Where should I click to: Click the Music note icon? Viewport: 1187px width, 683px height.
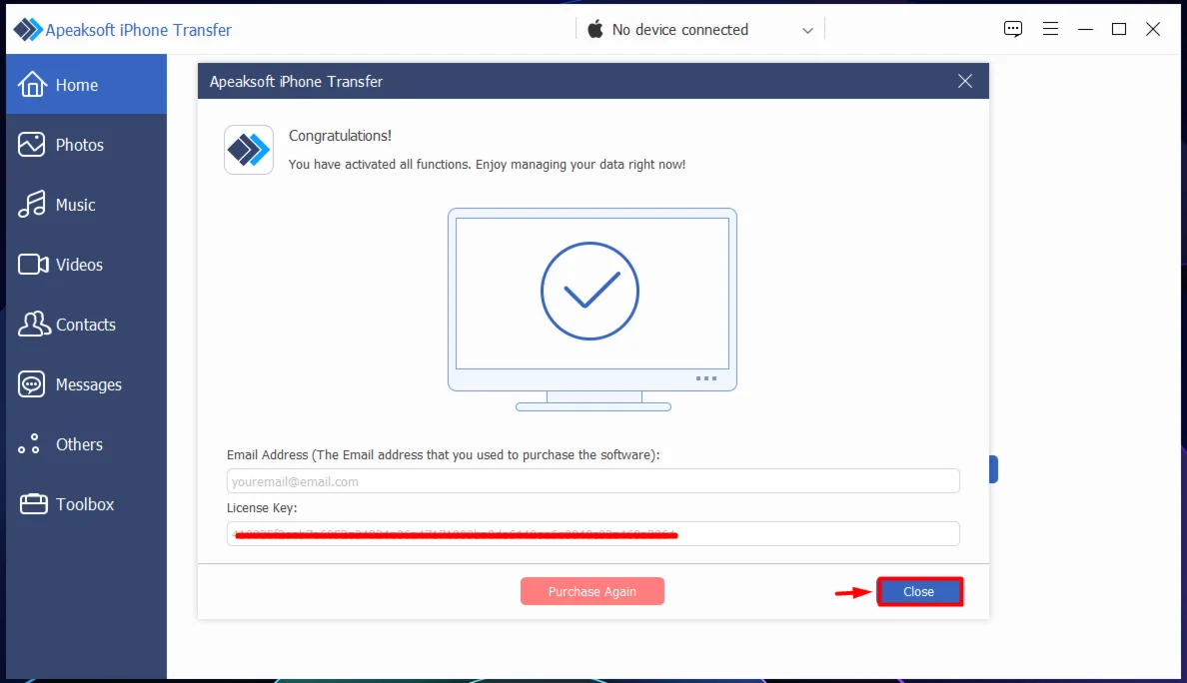(x=32, y=205)
